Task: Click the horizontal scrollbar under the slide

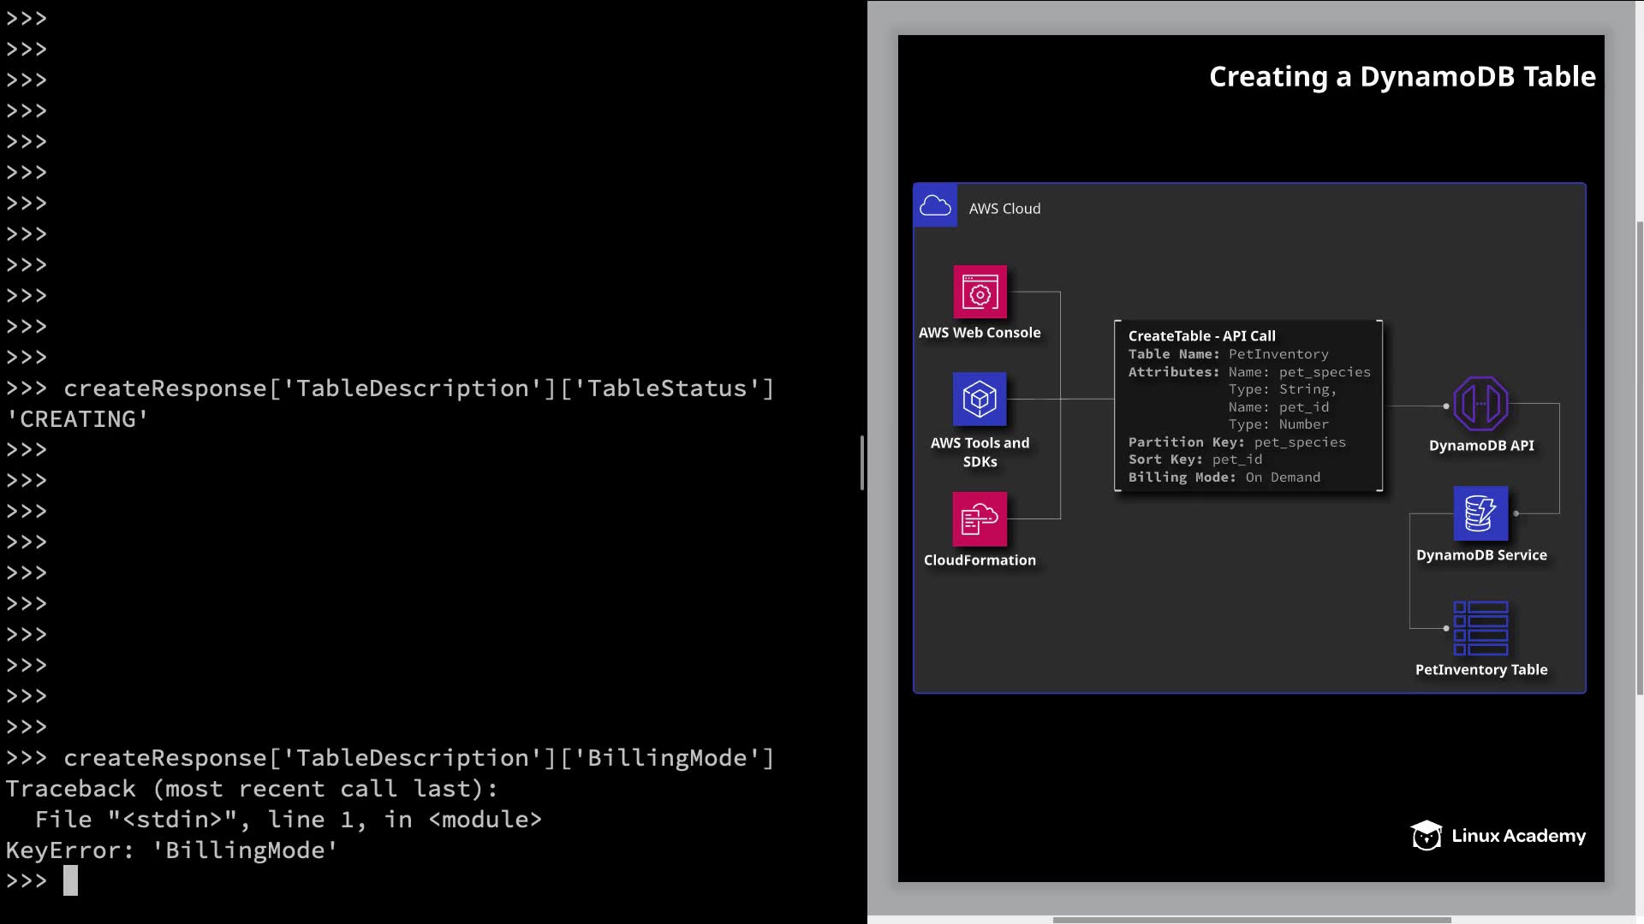Action: click(x=1250, y=920)
